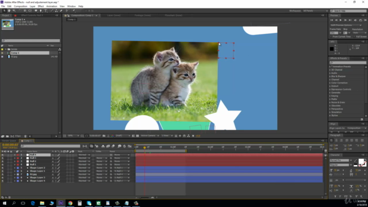Enable the Full Screen checkbox in Preview
The height and width of the screenshot is (207, 368).
coord(355,37)
